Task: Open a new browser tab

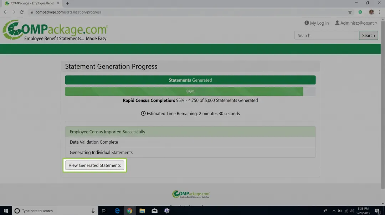Action: coord(67,3)
